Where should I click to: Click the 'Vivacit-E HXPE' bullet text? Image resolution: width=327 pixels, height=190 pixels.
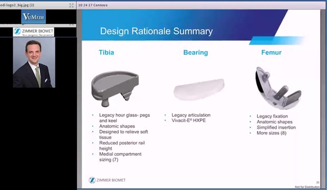coord(188,120)
